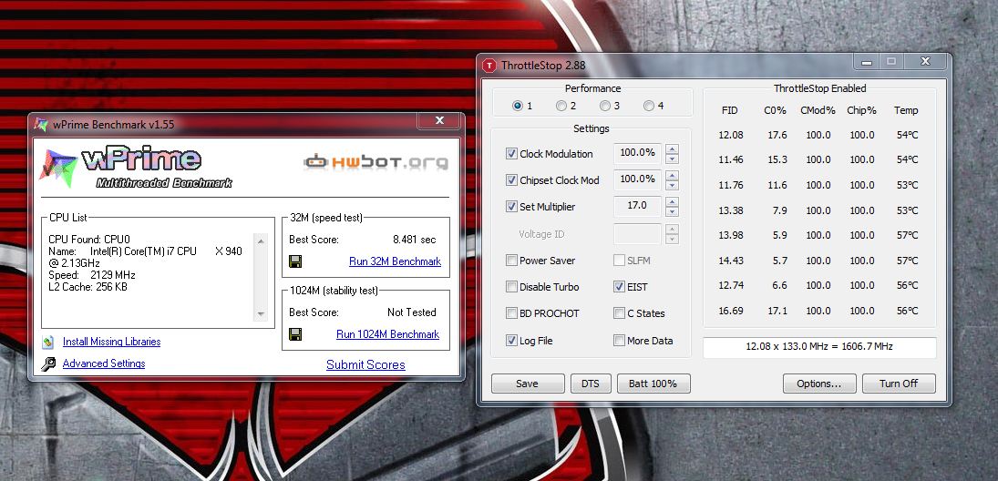Enable the Power Saver checkbox

[x=511, y=260]
